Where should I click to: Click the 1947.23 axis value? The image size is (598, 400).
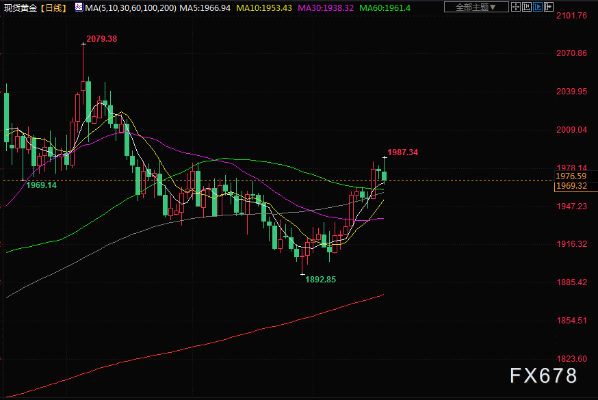pos(572,206)
